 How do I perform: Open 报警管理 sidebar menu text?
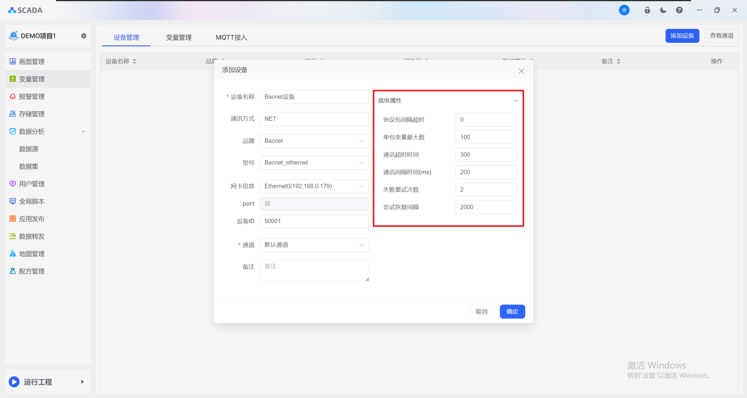coord(32,97)
